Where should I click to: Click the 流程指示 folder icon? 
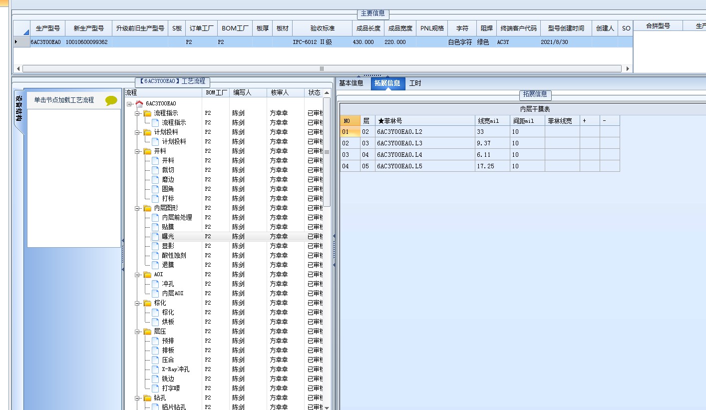pos(147,113)
